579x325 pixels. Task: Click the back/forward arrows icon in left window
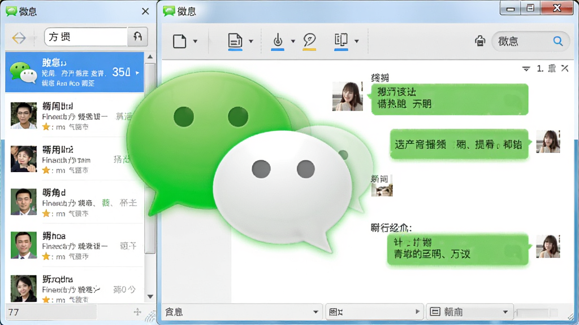coord(19,38)
